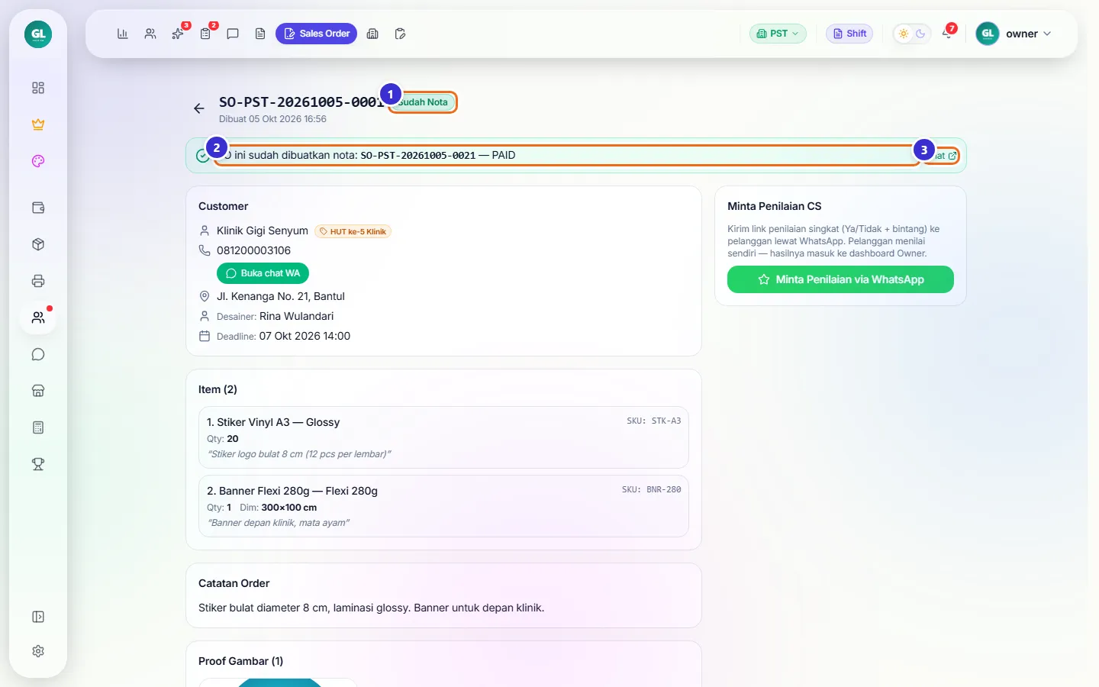Open the Proof Gambar thumbnail
The image size is (1099, 687).
pyautogui.click(x=278, y=682)
